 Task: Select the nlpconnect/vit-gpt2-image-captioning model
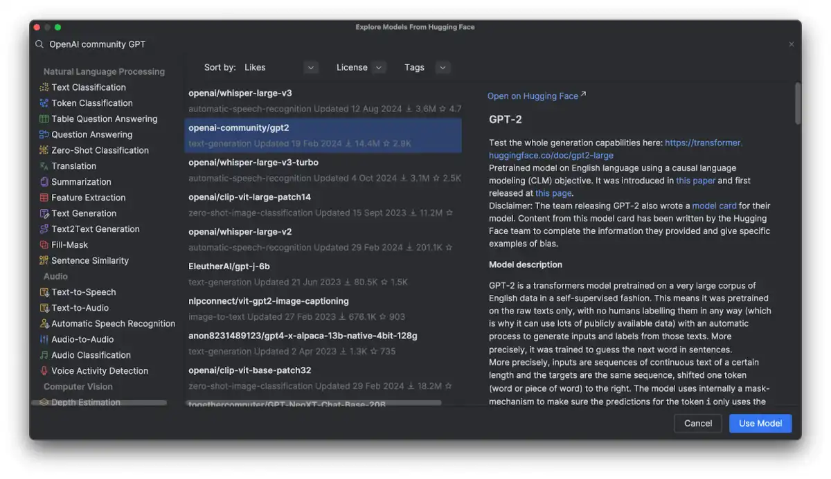pyautogui.click(x=323, y=309)
